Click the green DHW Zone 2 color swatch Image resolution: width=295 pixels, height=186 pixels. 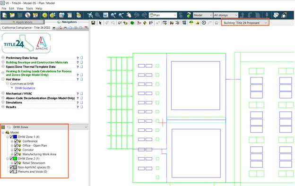pos(15,159)
